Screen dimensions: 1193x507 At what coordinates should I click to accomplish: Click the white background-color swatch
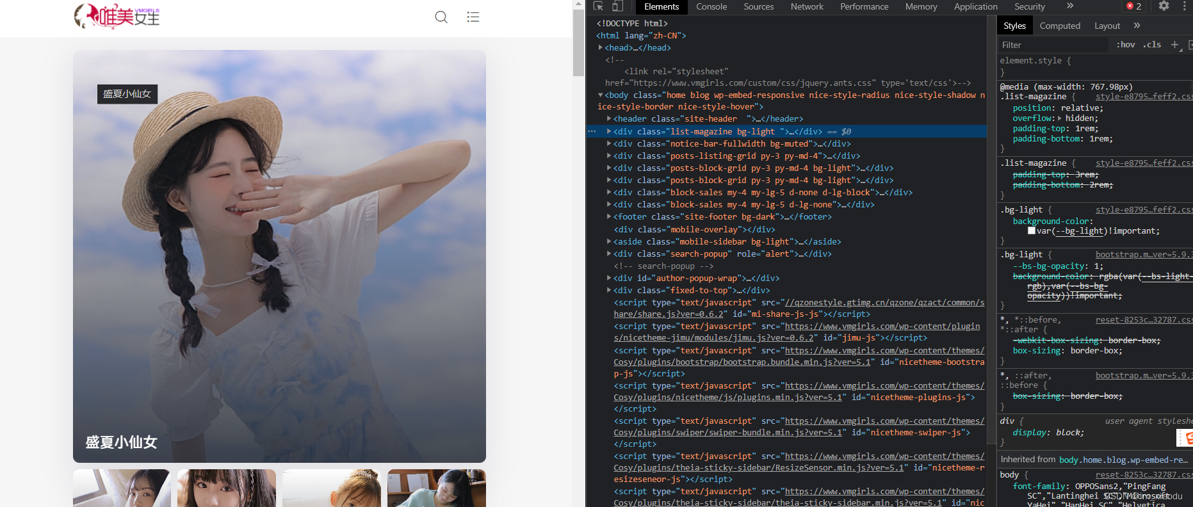pos(1032,230)
